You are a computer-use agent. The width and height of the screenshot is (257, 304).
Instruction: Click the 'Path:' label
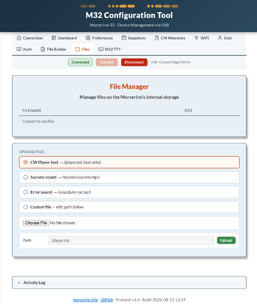[x=28, y=241]
